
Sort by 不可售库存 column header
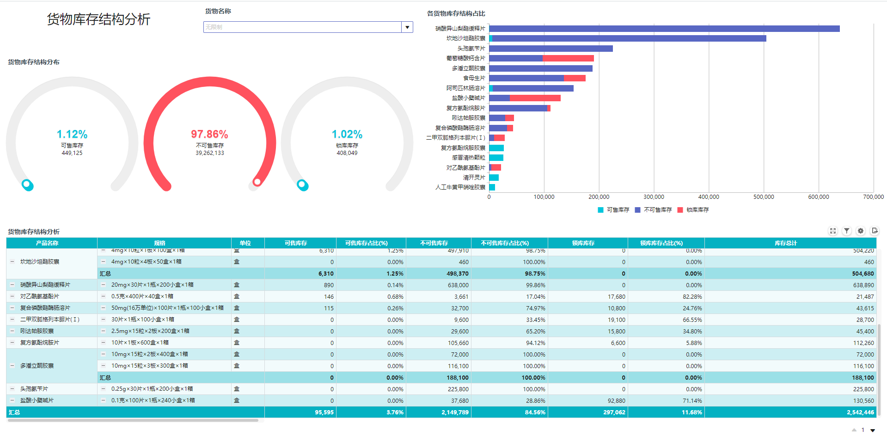click(439, 243)
